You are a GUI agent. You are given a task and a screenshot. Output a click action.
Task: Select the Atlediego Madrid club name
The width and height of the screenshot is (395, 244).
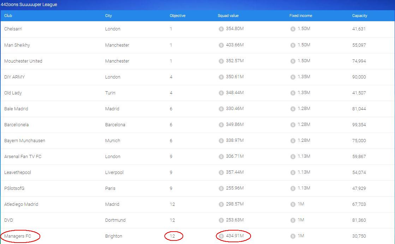tap(21, 204)
